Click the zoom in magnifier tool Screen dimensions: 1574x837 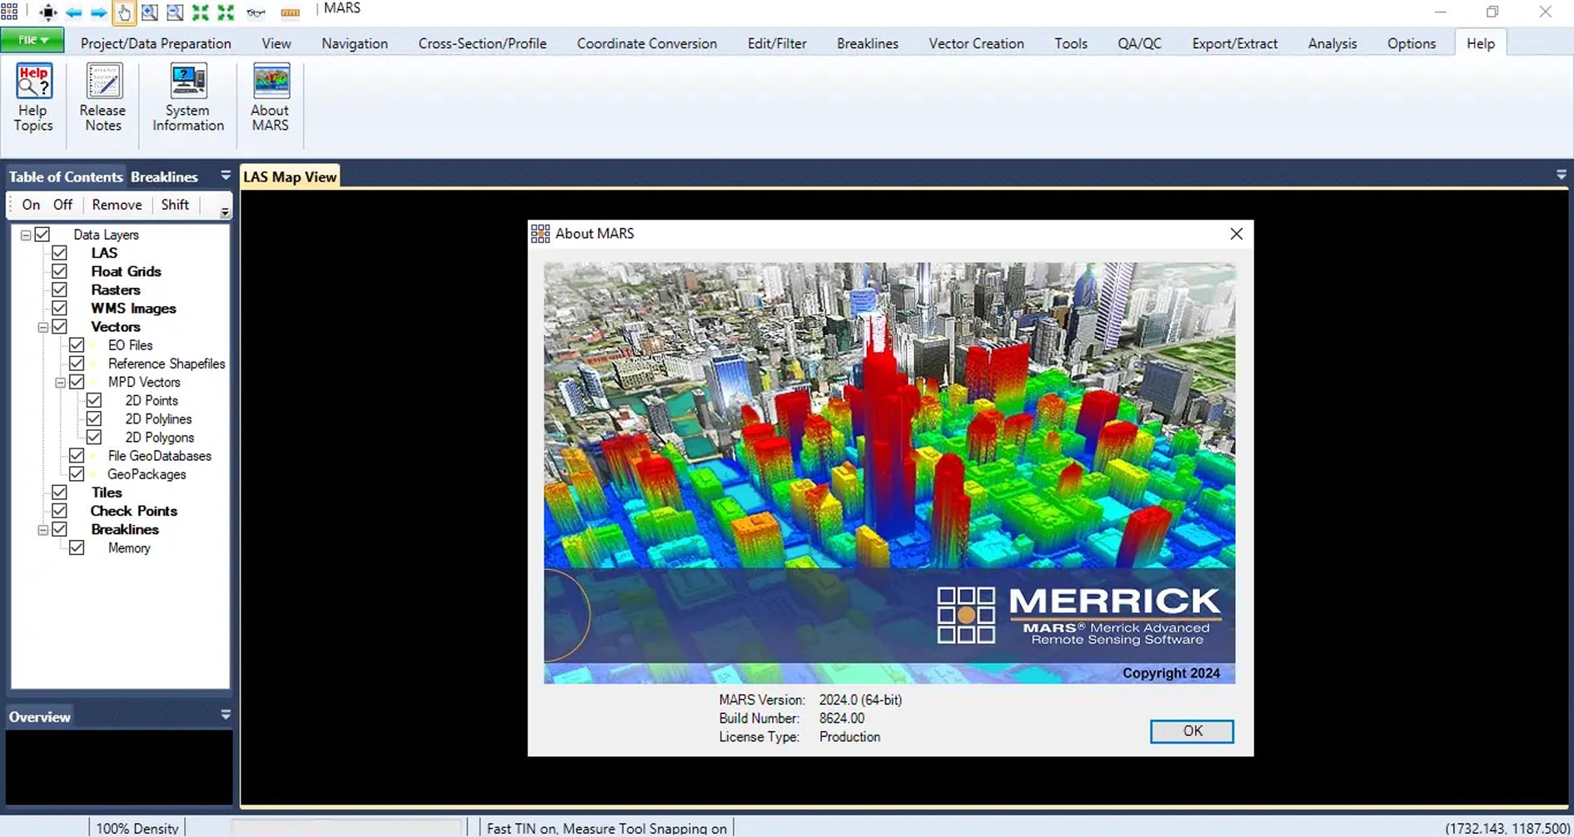(150, 12)
